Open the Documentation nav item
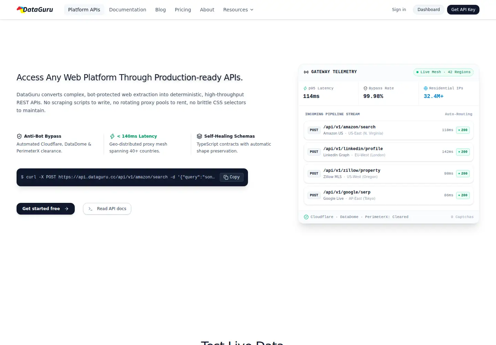Viewport: 496px width, 345px height. tap(128, 10)
